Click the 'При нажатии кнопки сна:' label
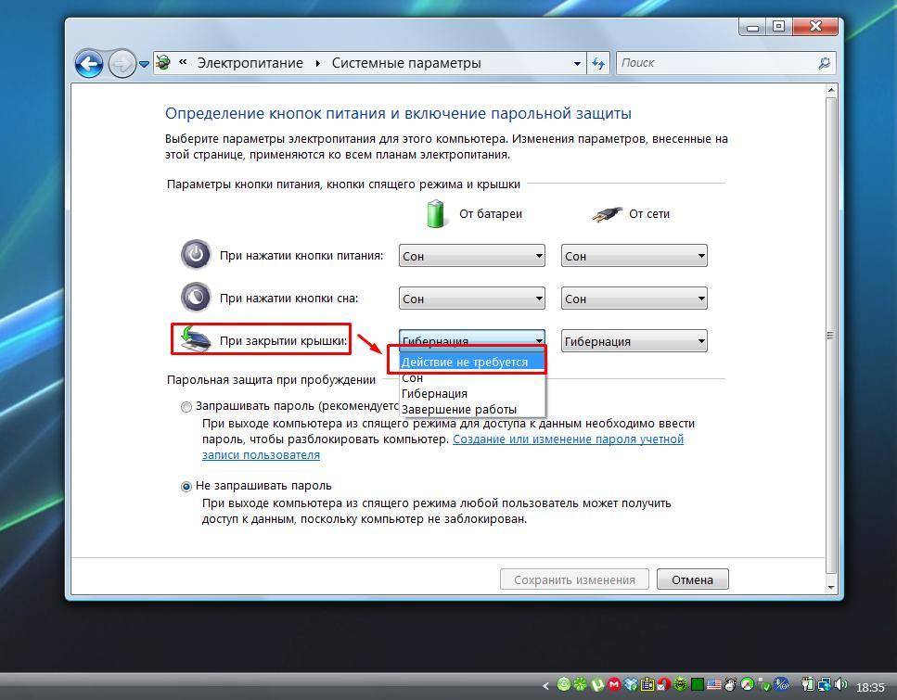Viewport: 897px width, 700px height. point(288,298)
